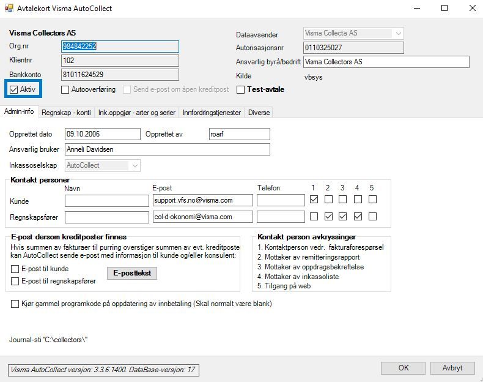The image size is (483, 382).
Task: Click the Kunde Navn field
Action: (x=107, y=201)
